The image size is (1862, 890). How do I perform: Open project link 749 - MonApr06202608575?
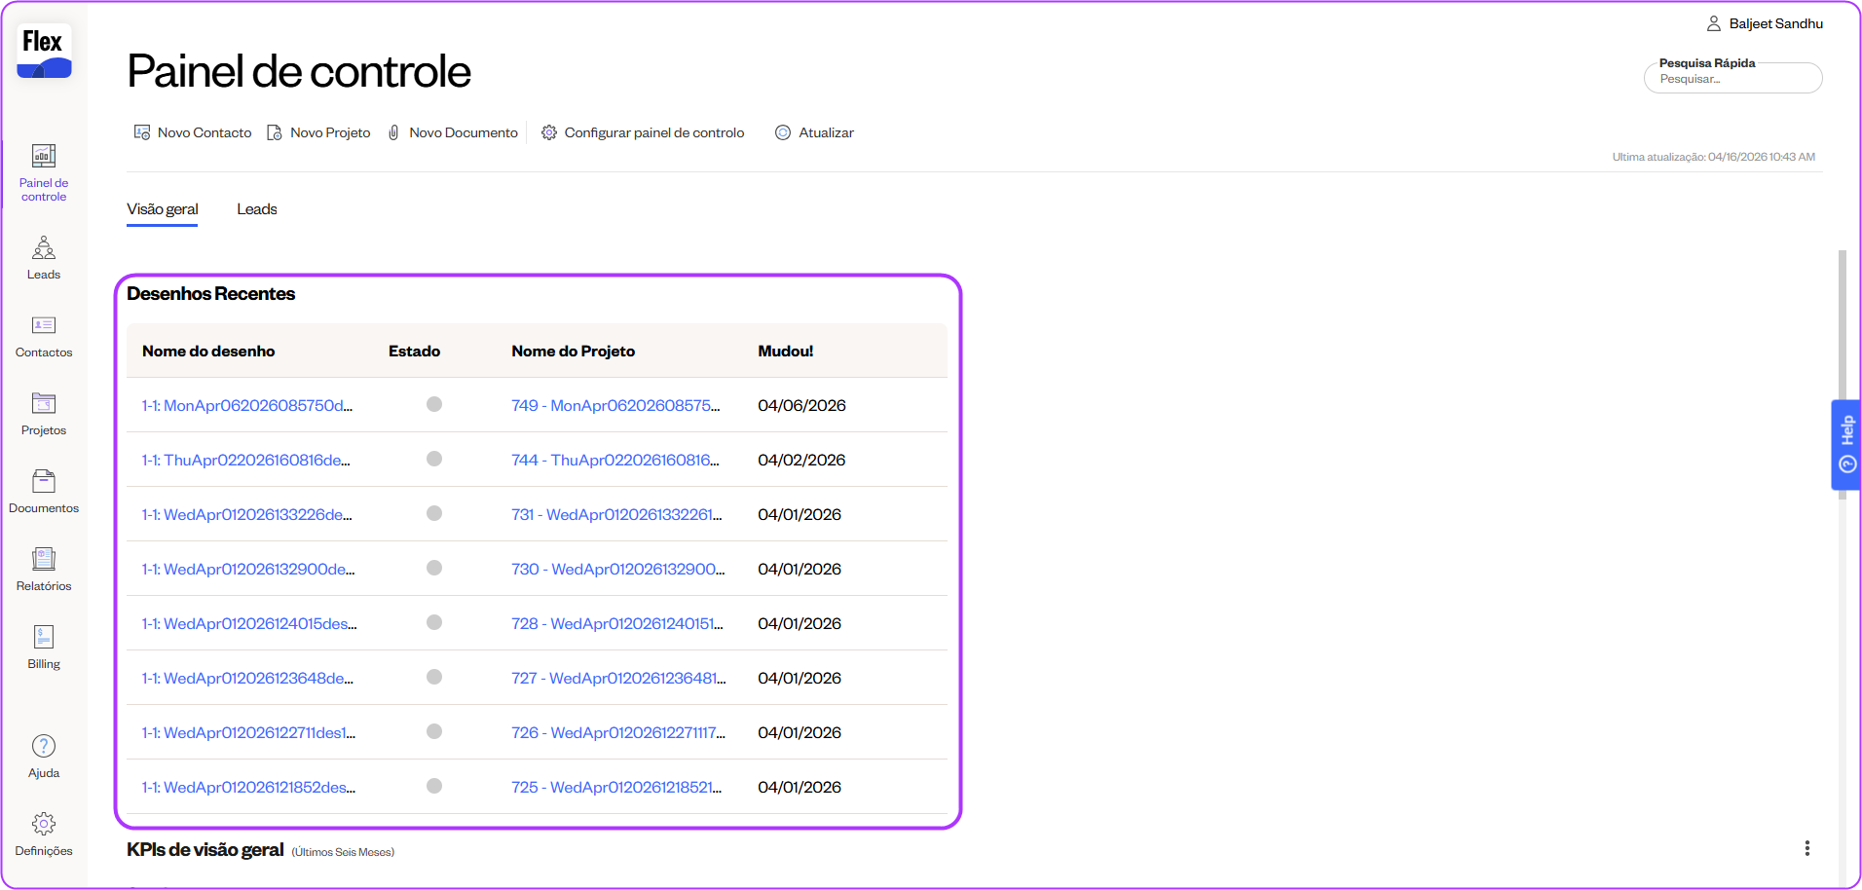tap(615, 405)
